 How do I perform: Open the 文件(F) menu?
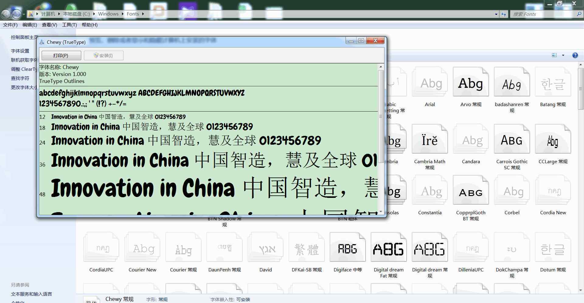(x=10, y=25)
